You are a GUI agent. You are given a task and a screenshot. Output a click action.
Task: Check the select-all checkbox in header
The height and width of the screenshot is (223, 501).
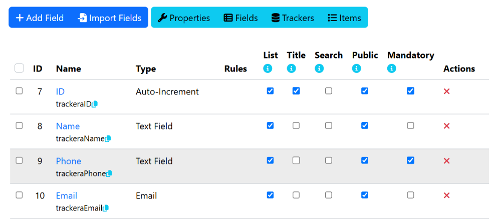[x=19, y=68]
